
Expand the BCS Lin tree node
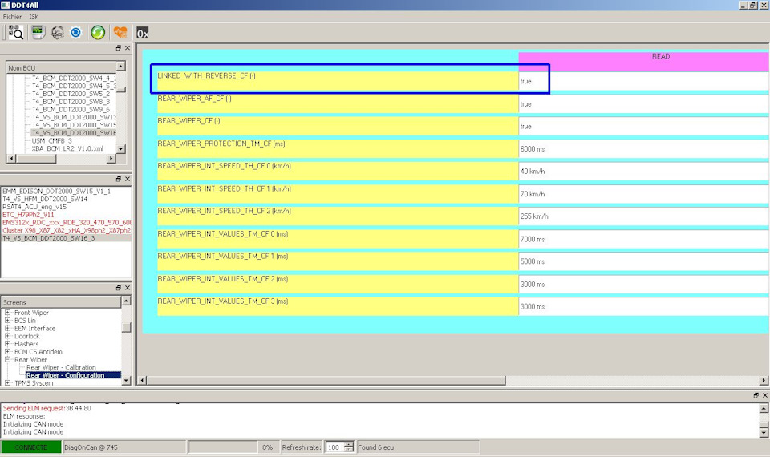pyautogui.click(x=7, y=320)
